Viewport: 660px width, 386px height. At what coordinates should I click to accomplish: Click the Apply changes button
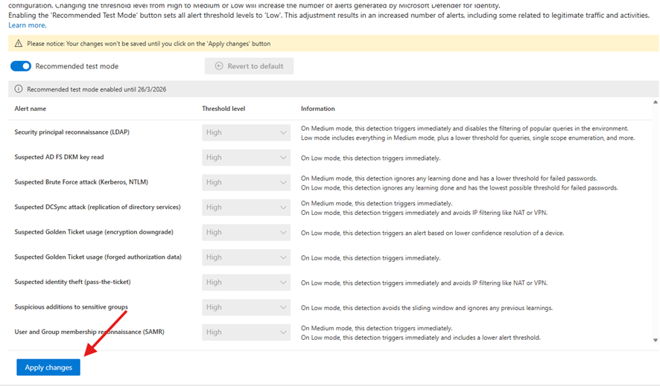pyautogui.click(x=48, y=367)
